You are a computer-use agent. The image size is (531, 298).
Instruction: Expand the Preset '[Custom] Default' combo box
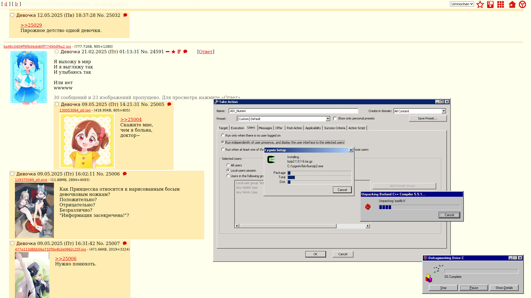click(328, 119)
